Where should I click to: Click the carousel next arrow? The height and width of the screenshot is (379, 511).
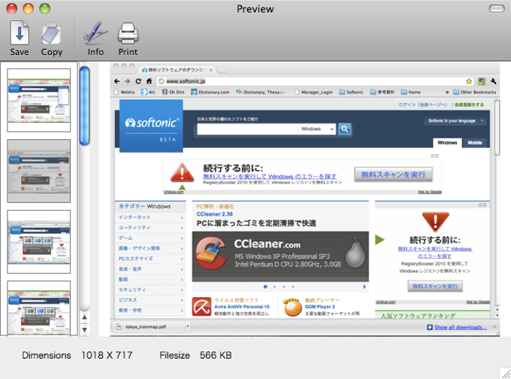[x=364, y=287]
